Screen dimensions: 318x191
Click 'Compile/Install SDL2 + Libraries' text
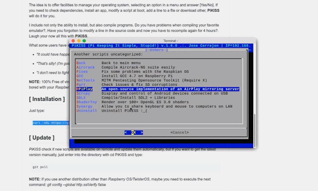pos(138,97)
